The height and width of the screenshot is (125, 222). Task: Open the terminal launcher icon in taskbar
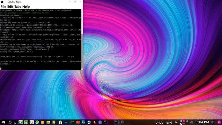[x=105, y=122]
